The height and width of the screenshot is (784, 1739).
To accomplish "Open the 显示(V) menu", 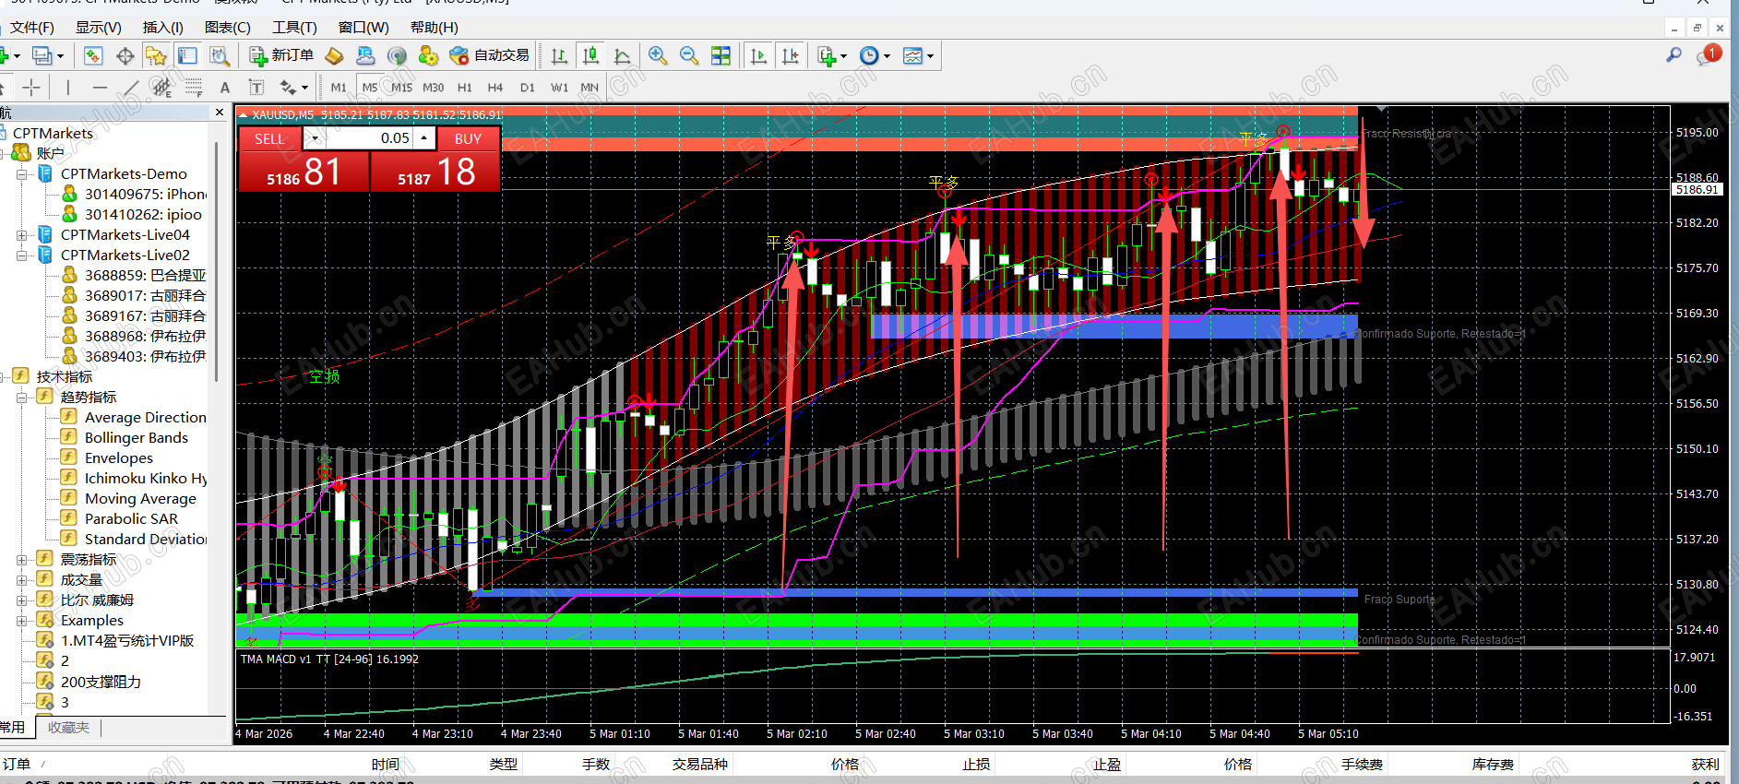I will click(x=99, y=28).
